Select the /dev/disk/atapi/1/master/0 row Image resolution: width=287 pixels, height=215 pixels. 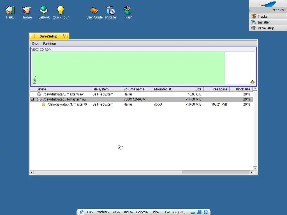click(142, 104)
